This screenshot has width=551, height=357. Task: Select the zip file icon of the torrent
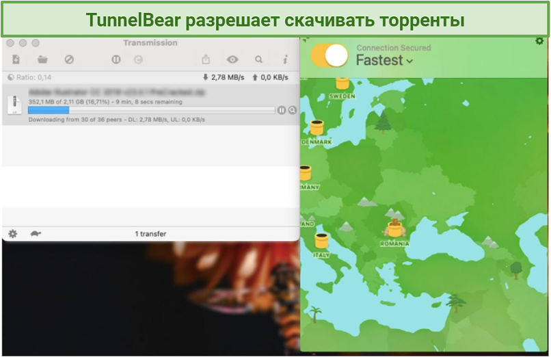[14, 105]
